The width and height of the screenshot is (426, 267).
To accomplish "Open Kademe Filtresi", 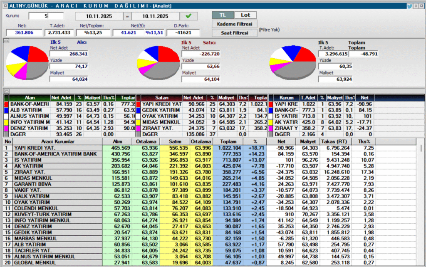I will (x=235, y=24).
